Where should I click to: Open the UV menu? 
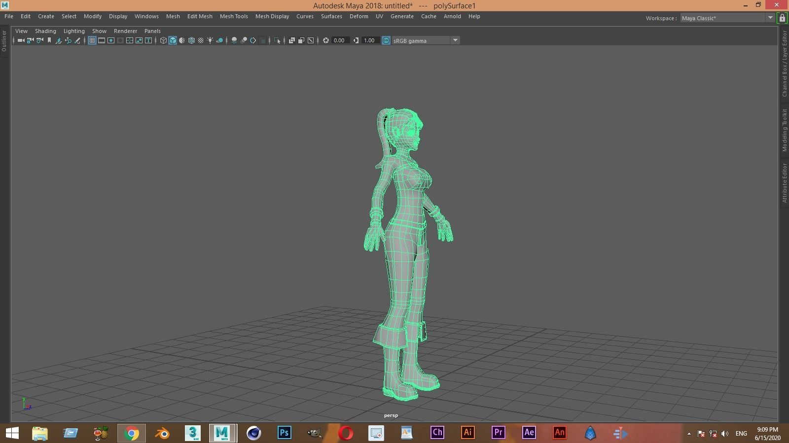point(379,16)
